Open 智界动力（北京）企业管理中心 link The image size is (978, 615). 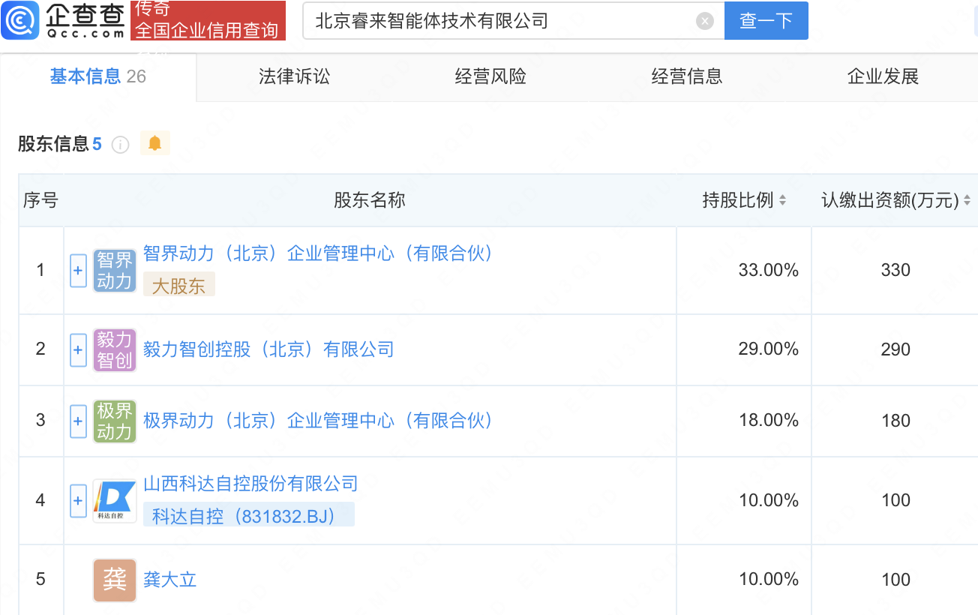point(321,253)
